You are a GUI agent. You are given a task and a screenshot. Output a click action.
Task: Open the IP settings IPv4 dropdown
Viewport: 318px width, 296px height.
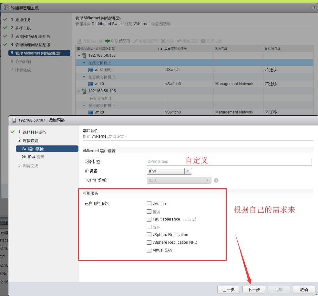pos(188,171)
